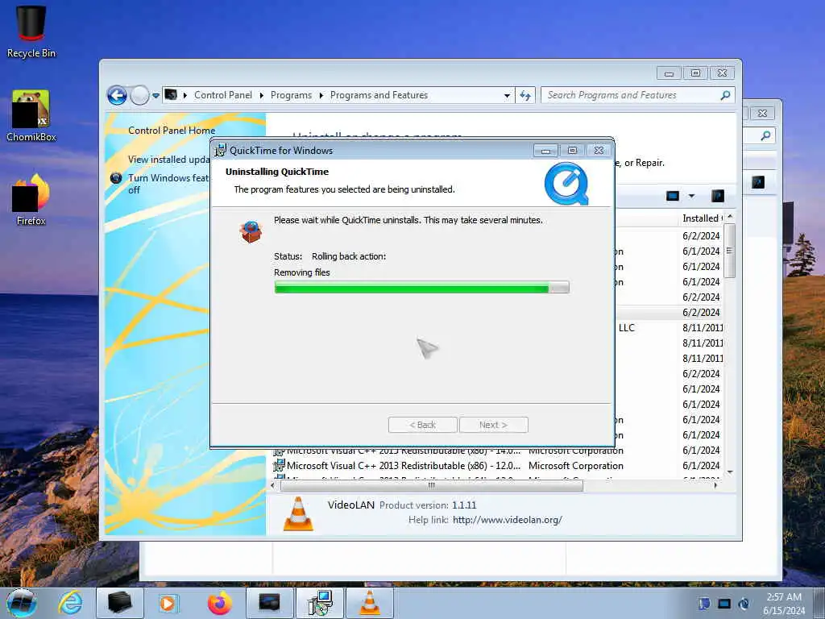825x619 pixels.
Task: Click the help icon in the background window
Action: (757, 182)
